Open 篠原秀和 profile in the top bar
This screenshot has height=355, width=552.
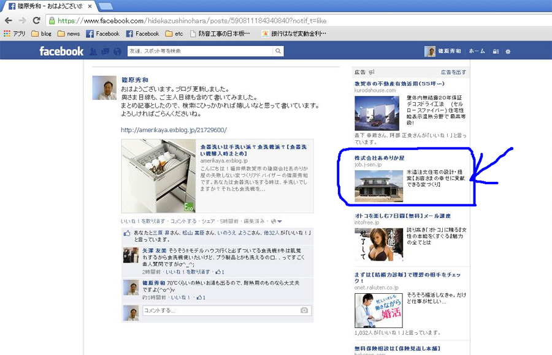(x=443, y=51)
